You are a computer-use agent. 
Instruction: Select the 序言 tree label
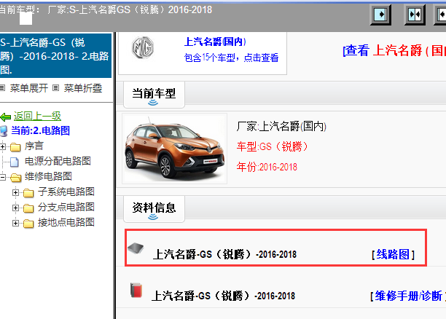[x=34, y=146]
